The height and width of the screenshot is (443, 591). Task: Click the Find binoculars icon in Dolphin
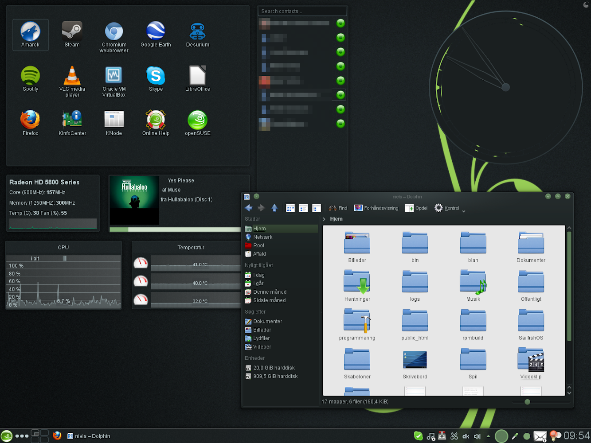[x=333, y=208]
